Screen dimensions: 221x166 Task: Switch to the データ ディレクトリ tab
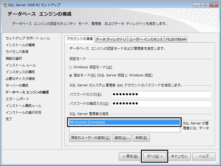click(x=111, y=39)
